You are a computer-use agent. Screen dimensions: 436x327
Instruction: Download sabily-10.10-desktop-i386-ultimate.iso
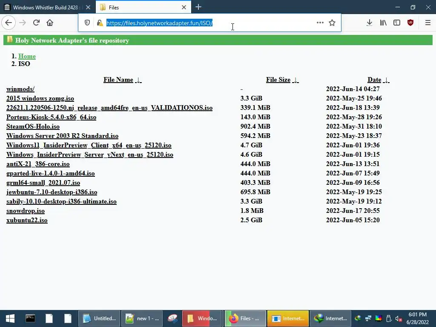pyautogui.click(x=61, y=201)
